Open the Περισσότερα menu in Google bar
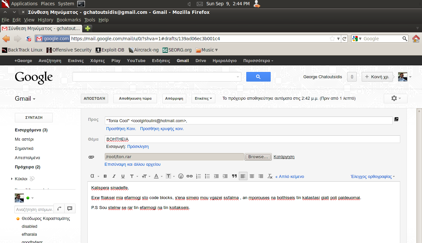This screenshot has width=422, height=243. coord(258,61)
